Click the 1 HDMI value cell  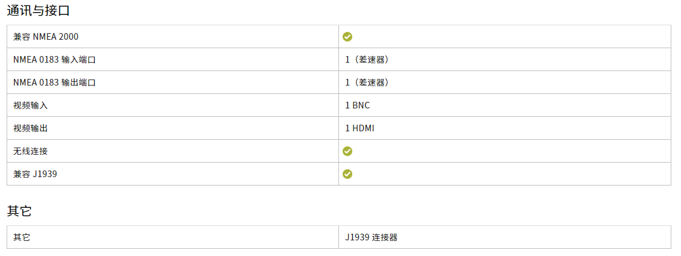[x=360, y=128]
